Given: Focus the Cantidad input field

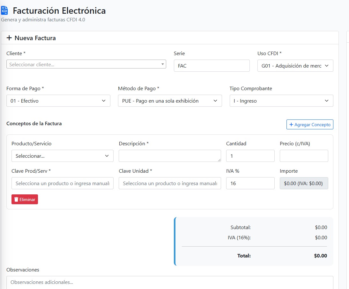Looking at the screenshot, I should (250, 156).
